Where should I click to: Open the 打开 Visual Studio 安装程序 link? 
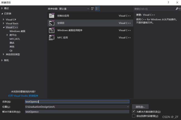[x=23, y=96]
